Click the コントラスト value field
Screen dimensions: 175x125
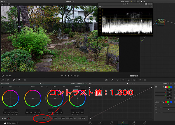[45, 119]
